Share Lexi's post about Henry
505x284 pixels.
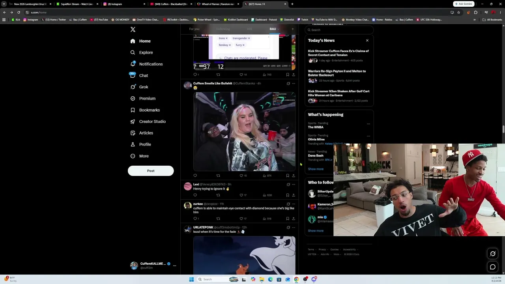293,195
